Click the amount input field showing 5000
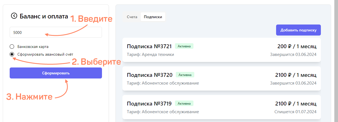 coord(56,32)
